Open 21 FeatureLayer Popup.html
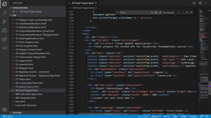Screen dimensions: 211x118 30,57
